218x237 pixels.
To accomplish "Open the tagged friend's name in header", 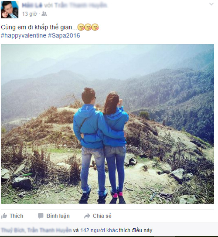I will point(81,5).
